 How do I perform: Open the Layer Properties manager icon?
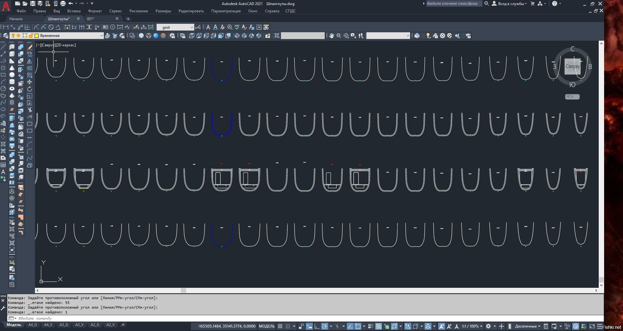click(5, 36)
